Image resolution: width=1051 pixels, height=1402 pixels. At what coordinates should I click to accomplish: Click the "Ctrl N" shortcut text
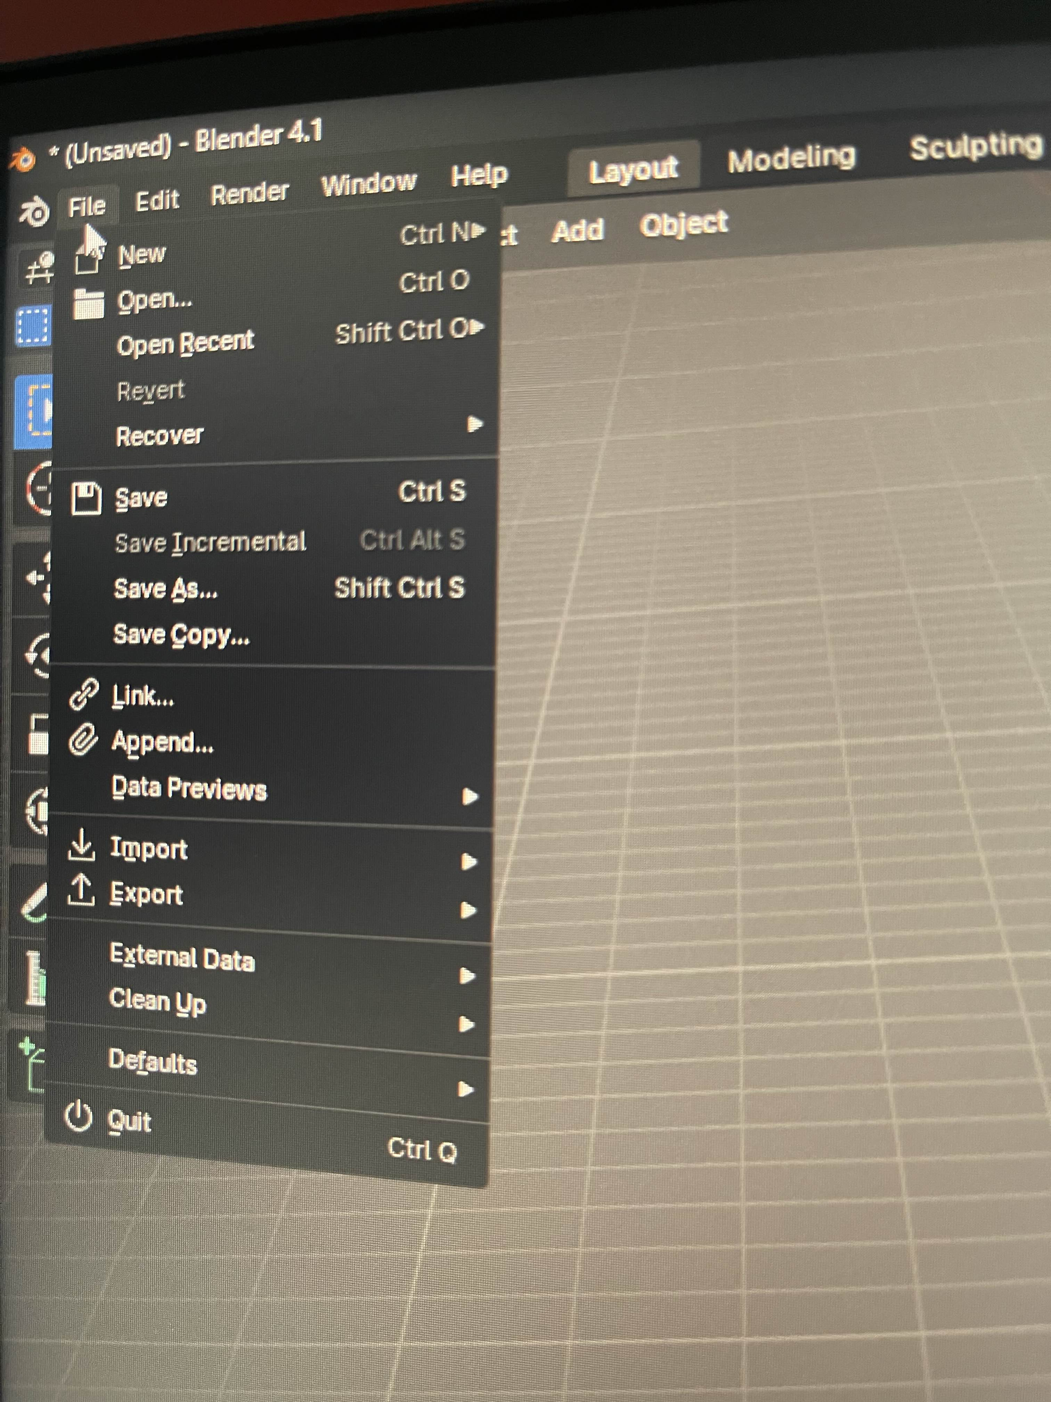click(x=434, y=234)
